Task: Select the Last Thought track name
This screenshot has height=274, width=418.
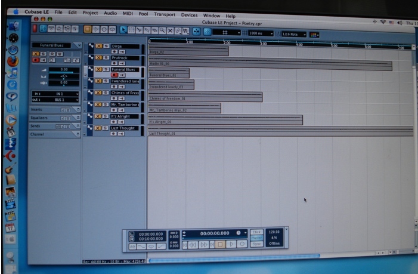Action: click(124, 128)
